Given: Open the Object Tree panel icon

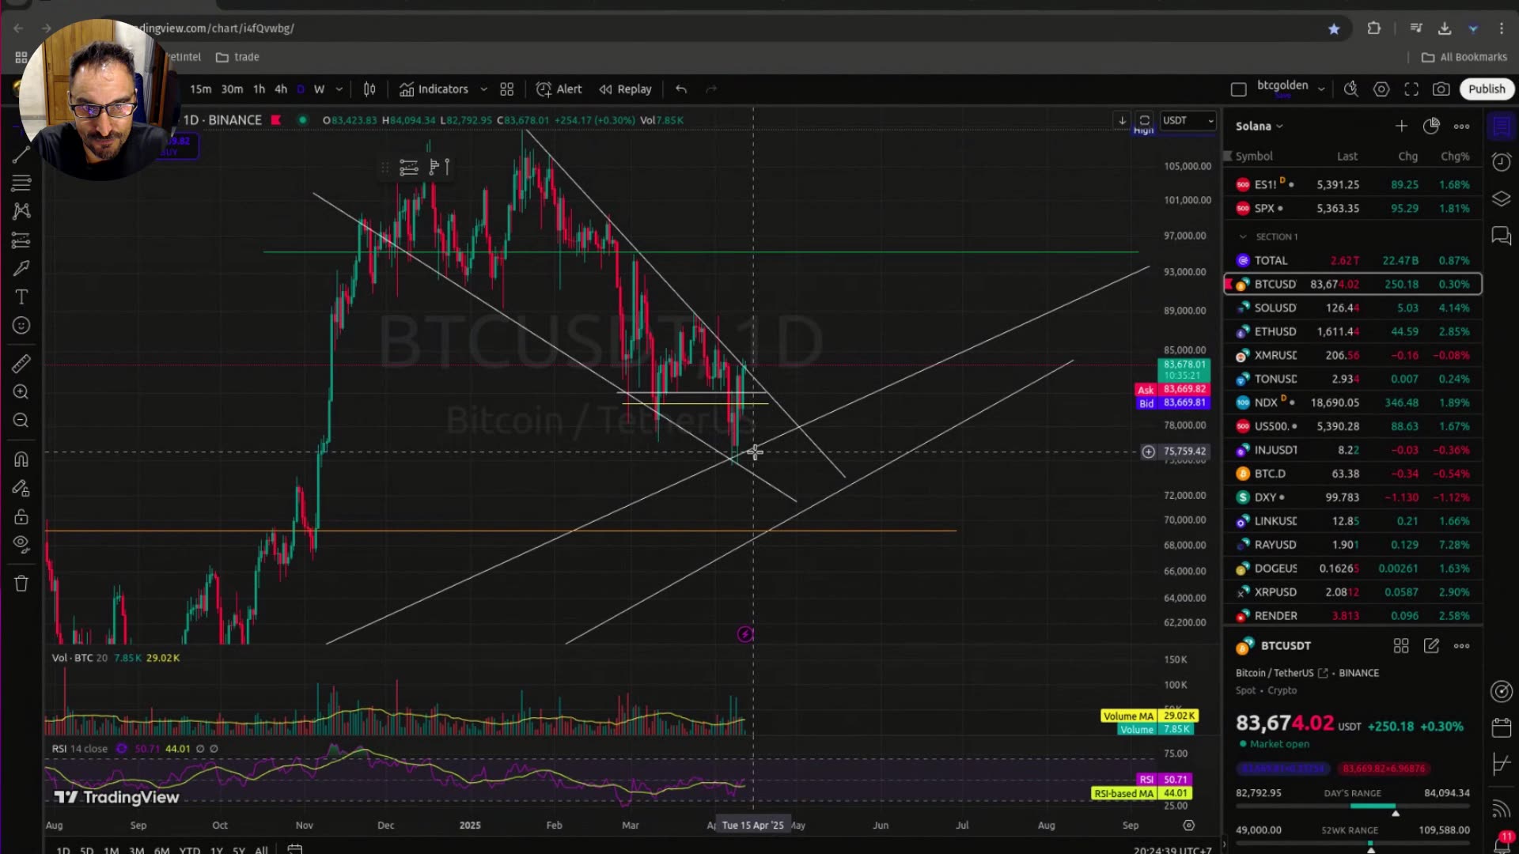Looking at the screenshot, I should [1501, 199].
